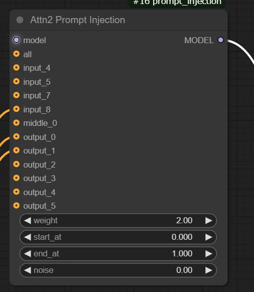Decrease noise with left arrow

[x=28, y=270]
